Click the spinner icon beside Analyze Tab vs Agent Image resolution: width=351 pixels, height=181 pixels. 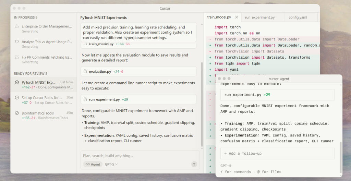(x=17, y=42)
